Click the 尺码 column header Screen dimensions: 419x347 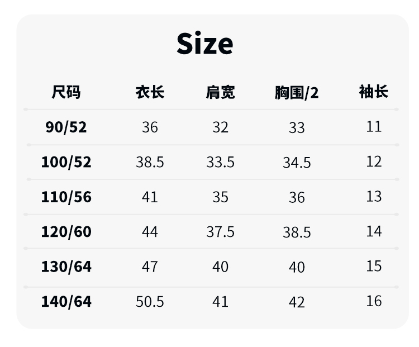[x=66, y=92]
